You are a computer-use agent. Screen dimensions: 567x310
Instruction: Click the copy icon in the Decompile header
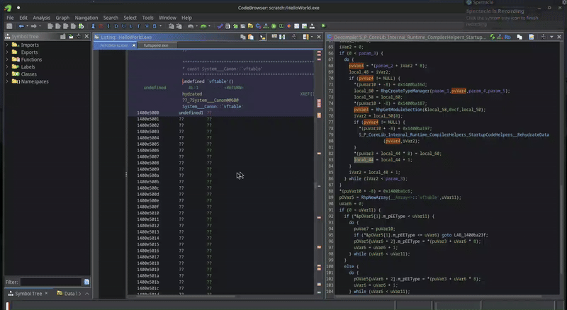pos(520,37)
